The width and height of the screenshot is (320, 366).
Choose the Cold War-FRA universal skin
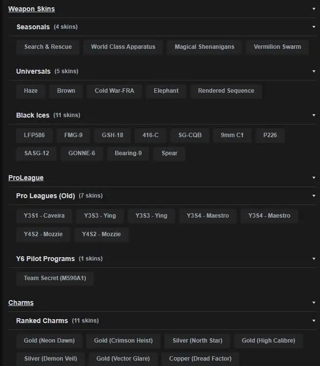coord(114,91)
